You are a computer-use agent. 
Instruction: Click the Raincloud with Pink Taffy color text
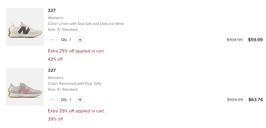pos(75,84)
